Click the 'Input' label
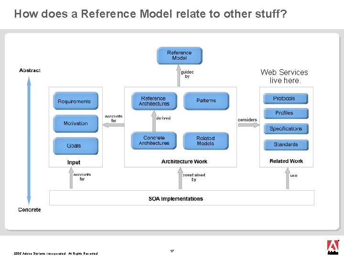This screenshot has width=344, height=258. tap(74, 162)
